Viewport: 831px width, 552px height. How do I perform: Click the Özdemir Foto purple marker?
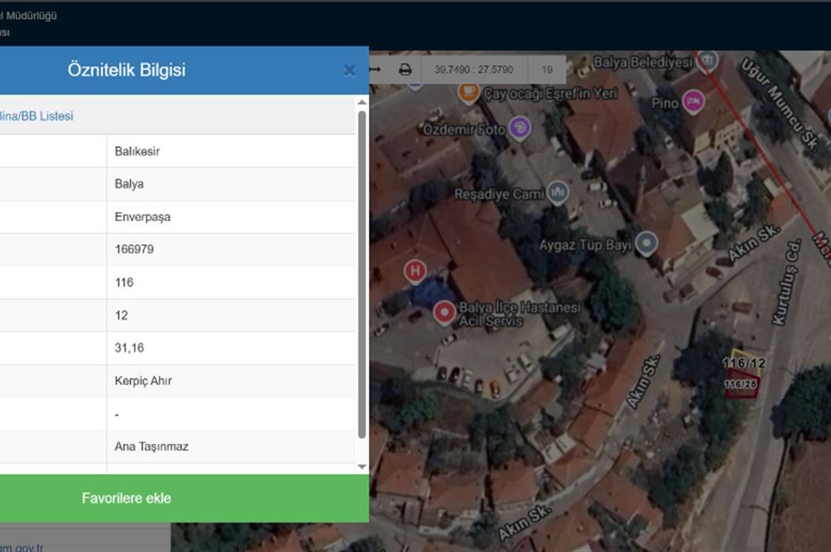point(520,128)
